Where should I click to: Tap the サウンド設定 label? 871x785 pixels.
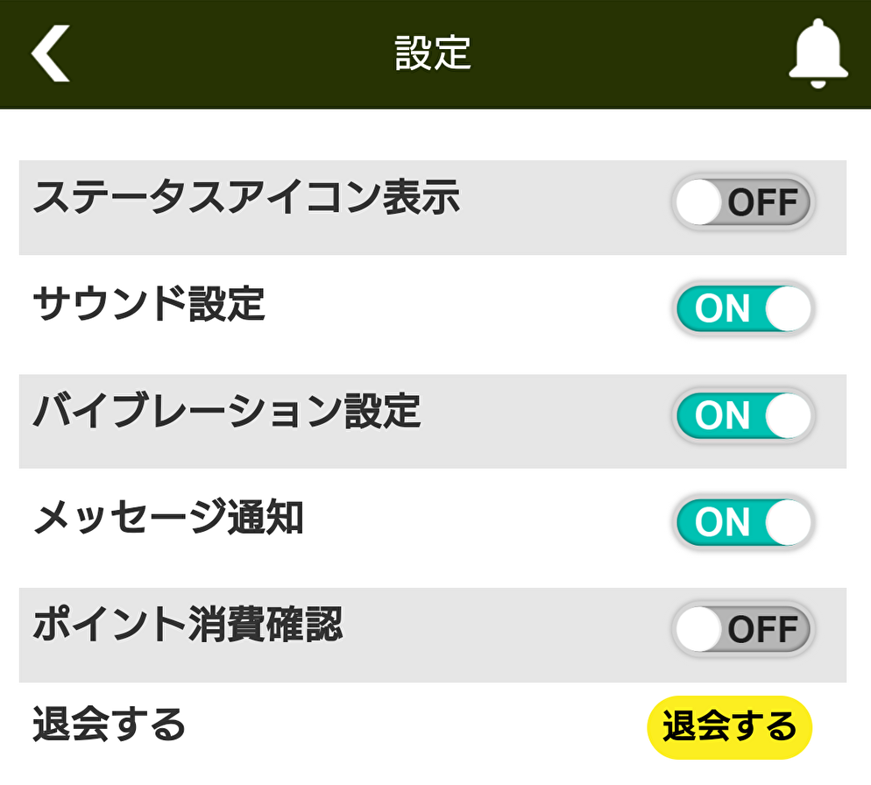pyautogui.click(x=149, y=303)
